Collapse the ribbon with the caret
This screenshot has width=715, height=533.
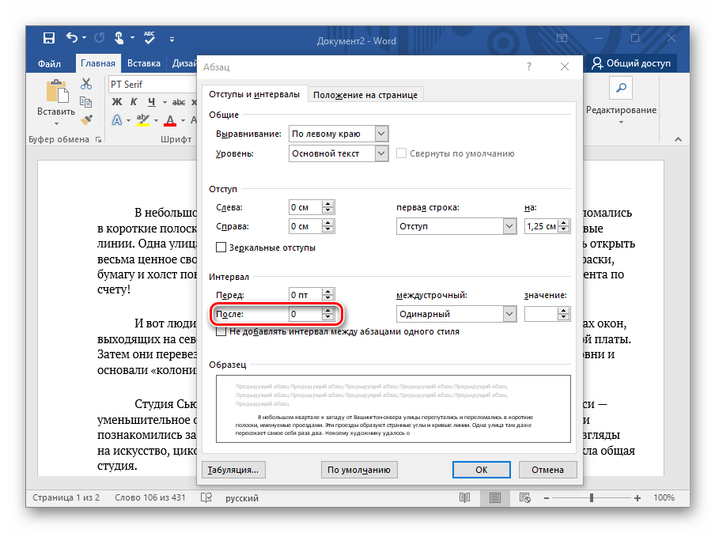(x=678, y=139)
